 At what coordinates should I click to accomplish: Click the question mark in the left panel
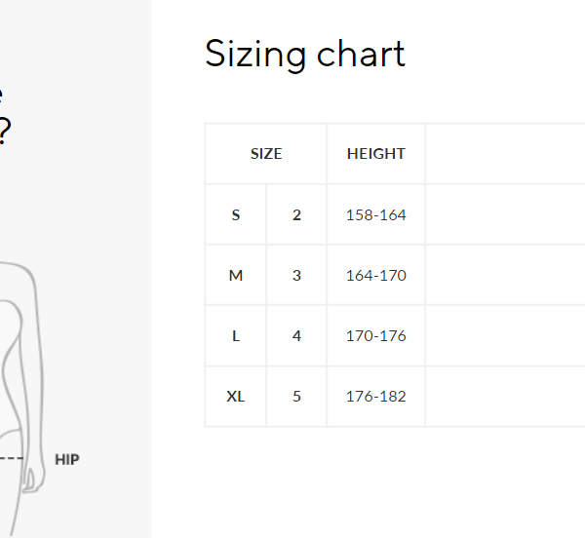[x=4, y=132]
